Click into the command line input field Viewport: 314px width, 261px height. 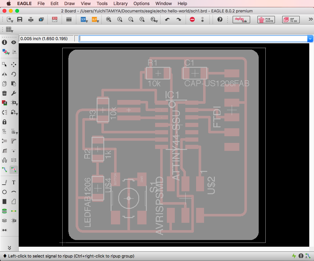193,39
